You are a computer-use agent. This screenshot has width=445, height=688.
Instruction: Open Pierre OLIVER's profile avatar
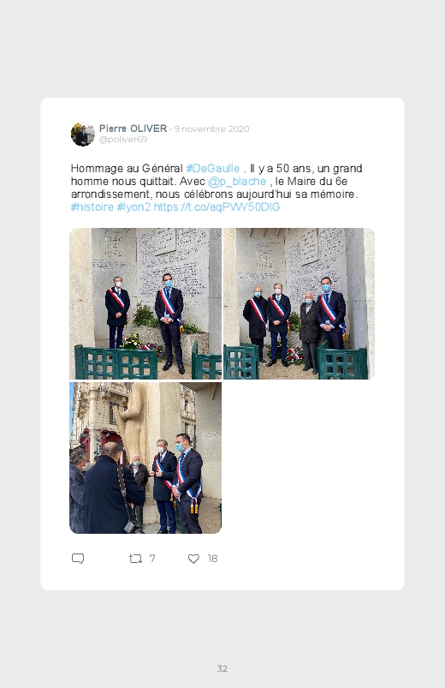point(82,134)
